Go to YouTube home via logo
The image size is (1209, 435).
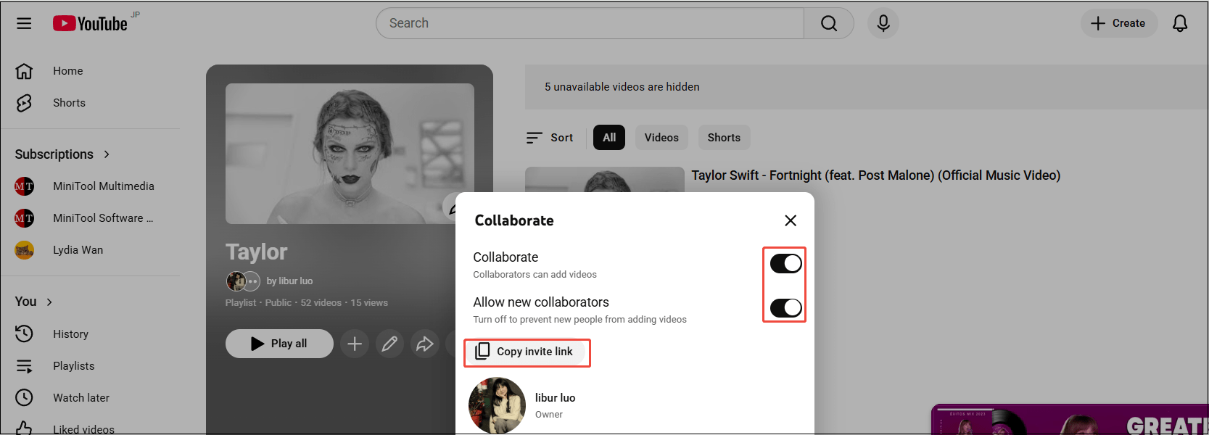[90, 24]
